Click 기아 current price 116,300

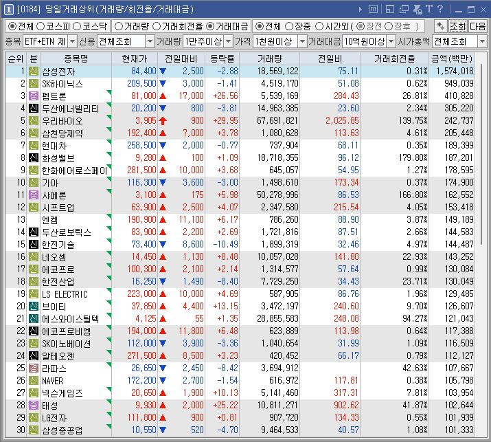pos(141,182)
